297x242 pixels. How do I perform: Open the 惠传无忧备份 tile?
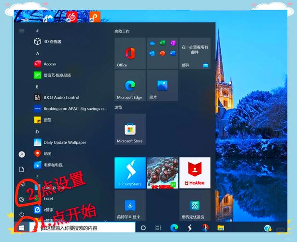point(195,205)
